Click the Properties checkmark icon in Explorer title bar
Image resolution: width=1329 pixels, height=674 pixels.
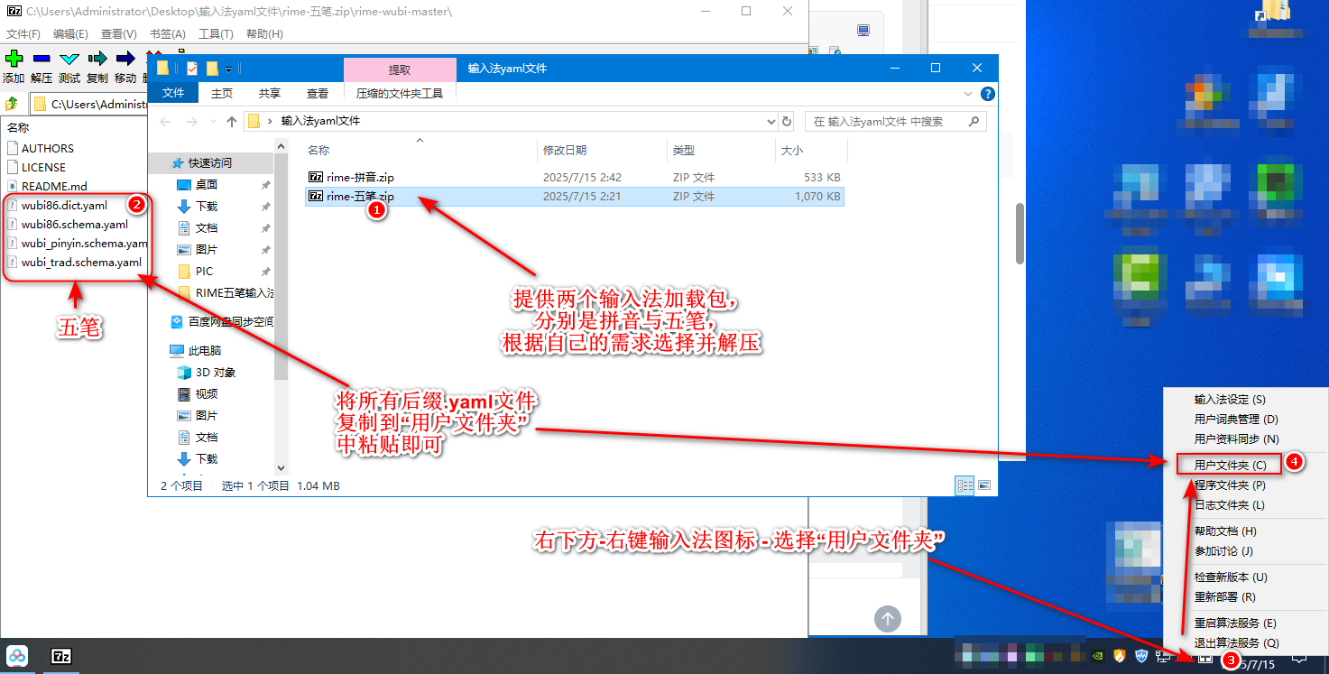tap(192, 69)
